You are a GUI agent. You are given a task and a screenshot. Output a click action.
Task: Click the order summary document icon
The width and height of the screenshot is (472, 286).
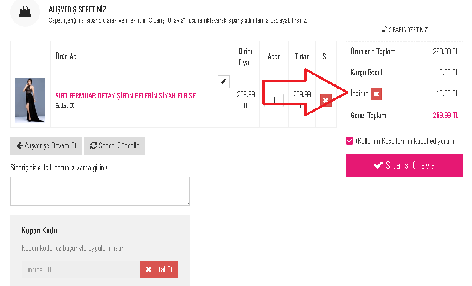[x=384, y=29]
